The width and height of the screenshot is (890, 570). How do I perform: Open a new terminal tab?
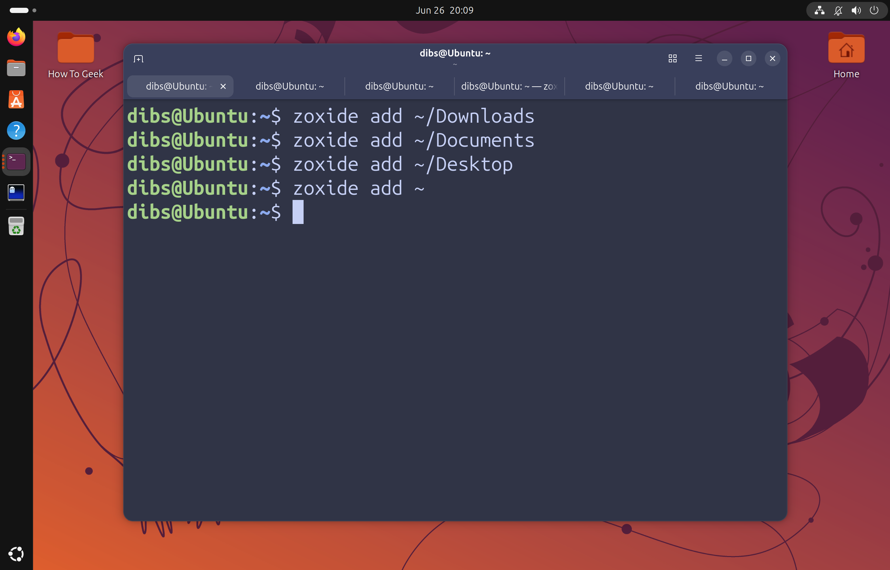[x=138, y=59]
